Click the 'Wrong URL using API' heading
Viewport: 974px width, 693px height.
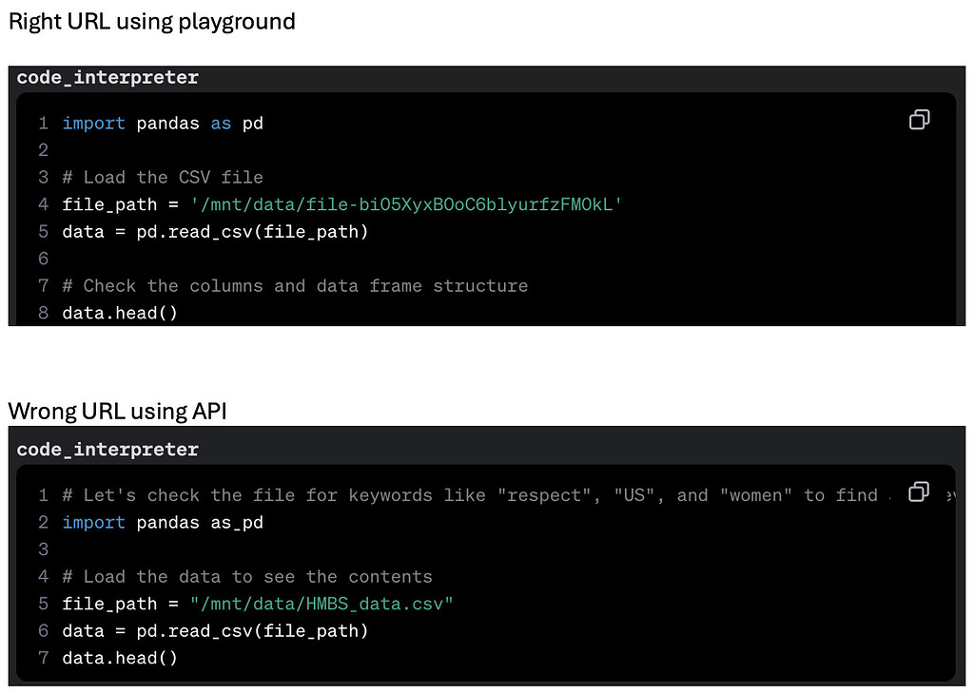pos(117,411)
